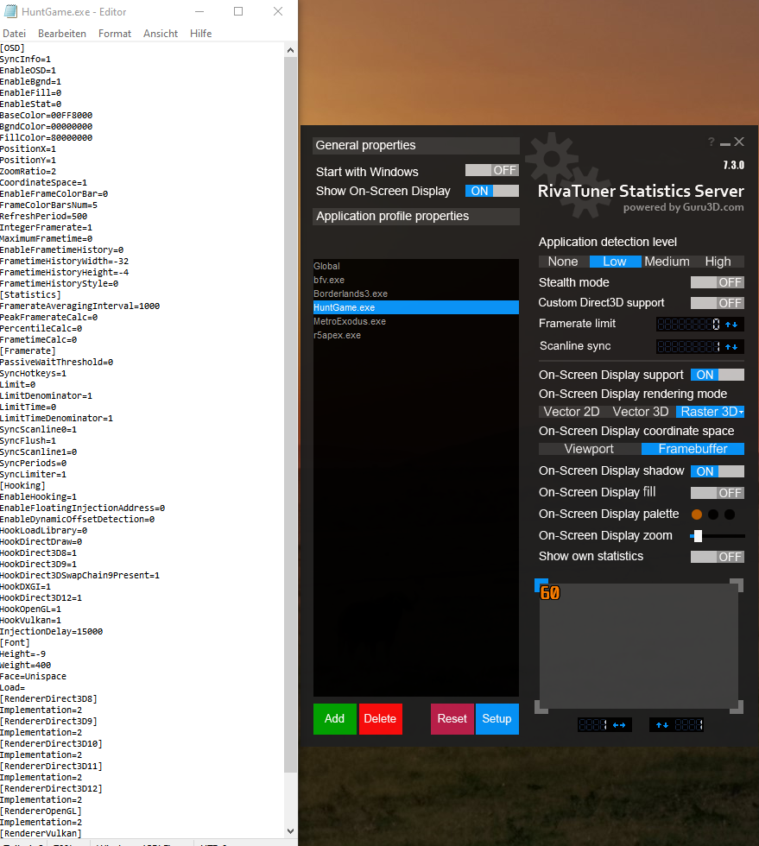Open the Ansicht menu

[x=161, y=34]
